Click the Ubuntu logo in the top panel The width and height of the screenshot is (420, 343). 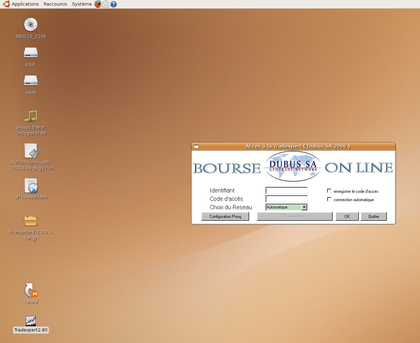[6, 4]
